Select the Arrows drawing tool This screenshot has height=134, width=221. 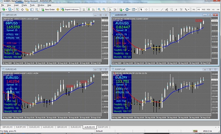(x=186, y=10)
